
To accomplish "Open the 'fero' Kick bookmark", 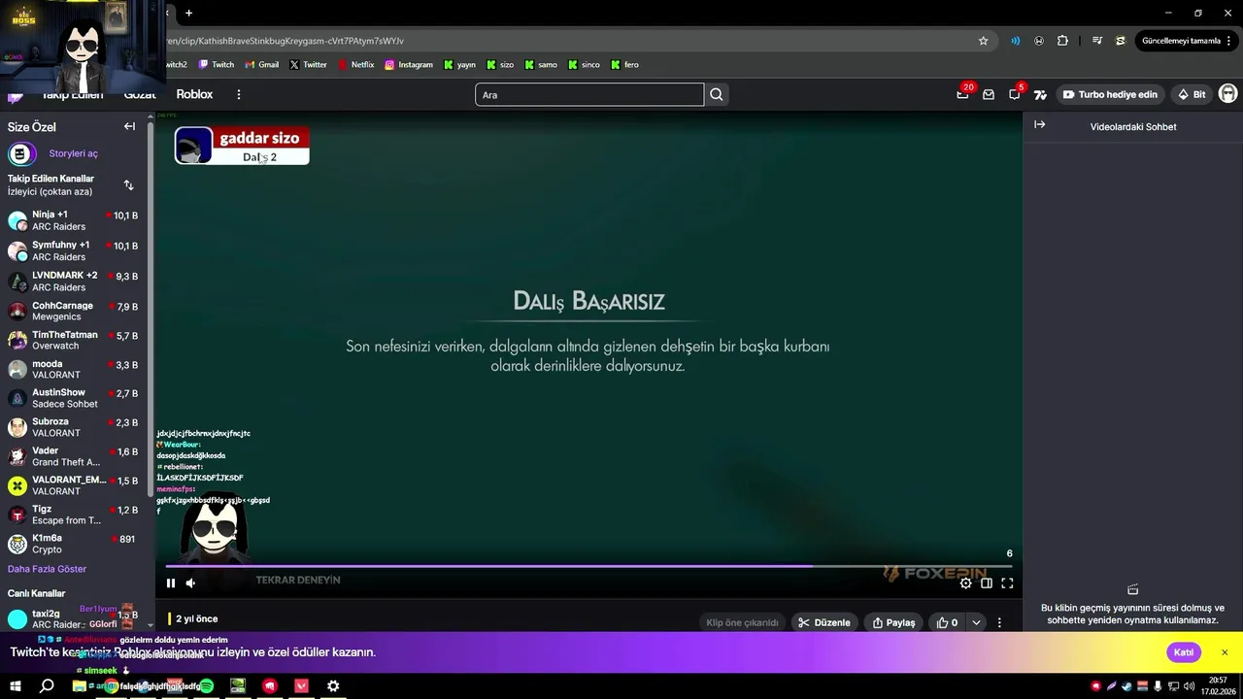I will tap(624, 65).
